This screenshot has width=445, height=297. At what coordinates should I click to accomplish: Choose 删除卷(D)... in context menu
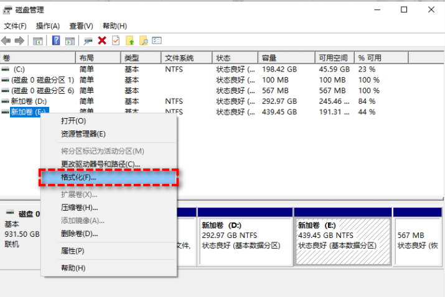79,234
